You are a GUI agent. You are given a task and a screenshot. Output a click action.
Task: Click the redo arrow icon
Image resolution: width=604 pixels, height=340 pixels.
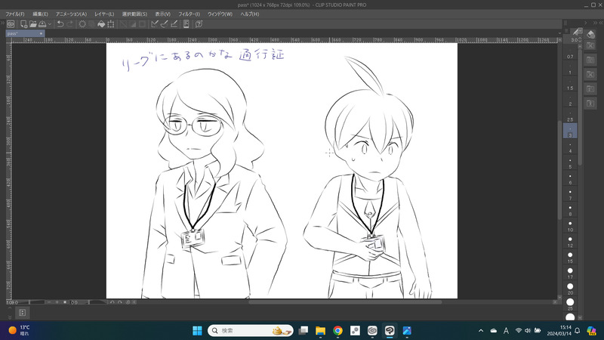coord(69,24)
